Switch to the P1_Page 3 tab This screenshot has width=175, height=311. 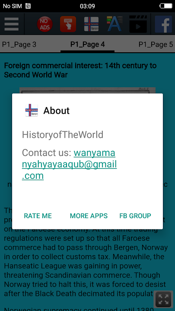pos(19,44)
